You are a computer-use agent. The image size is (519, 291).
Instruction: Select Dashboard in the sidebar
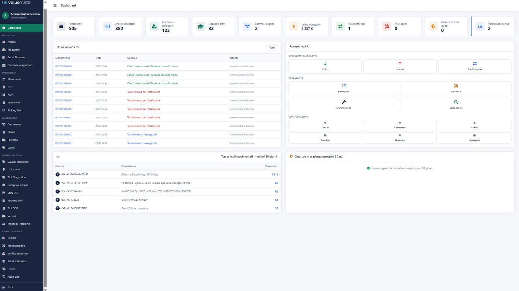[21, 28]
